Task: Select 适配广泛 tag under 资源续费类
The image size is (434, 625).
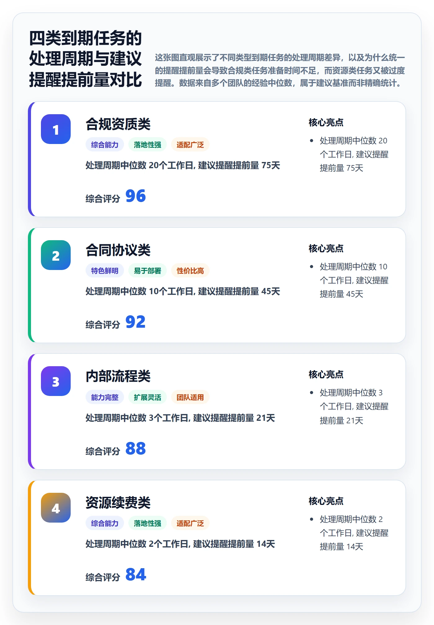Action: tap(190, 523)
